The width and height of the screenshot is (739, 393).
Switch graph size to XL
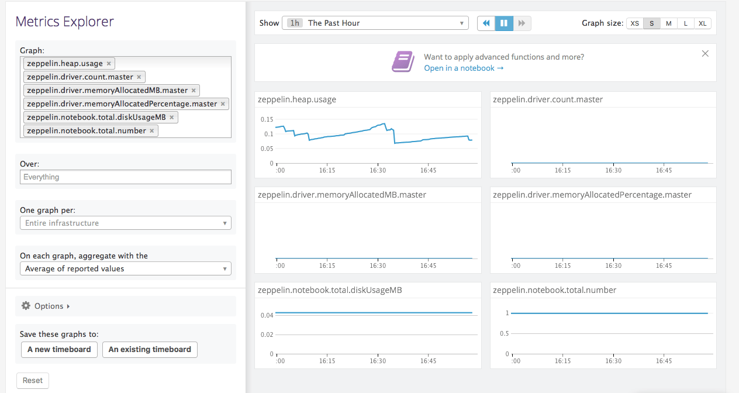point(702,23)
